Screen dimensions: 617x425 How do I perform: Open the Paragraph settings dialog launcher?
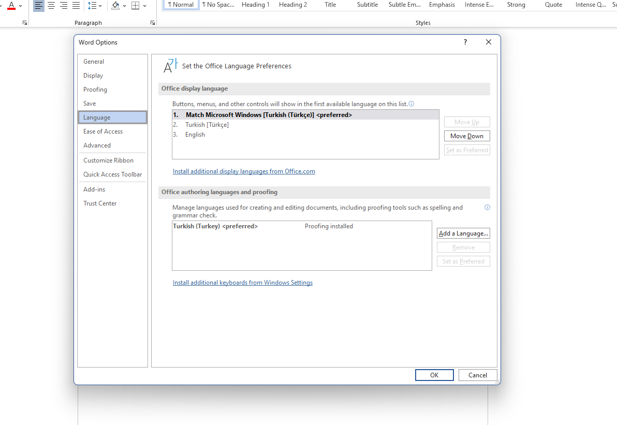(x=153, y=23)
